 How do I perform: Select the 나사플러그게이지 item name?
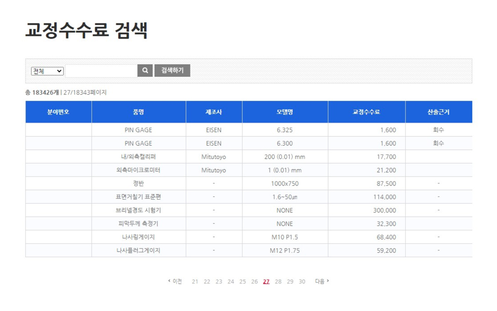tap(138, 250)
